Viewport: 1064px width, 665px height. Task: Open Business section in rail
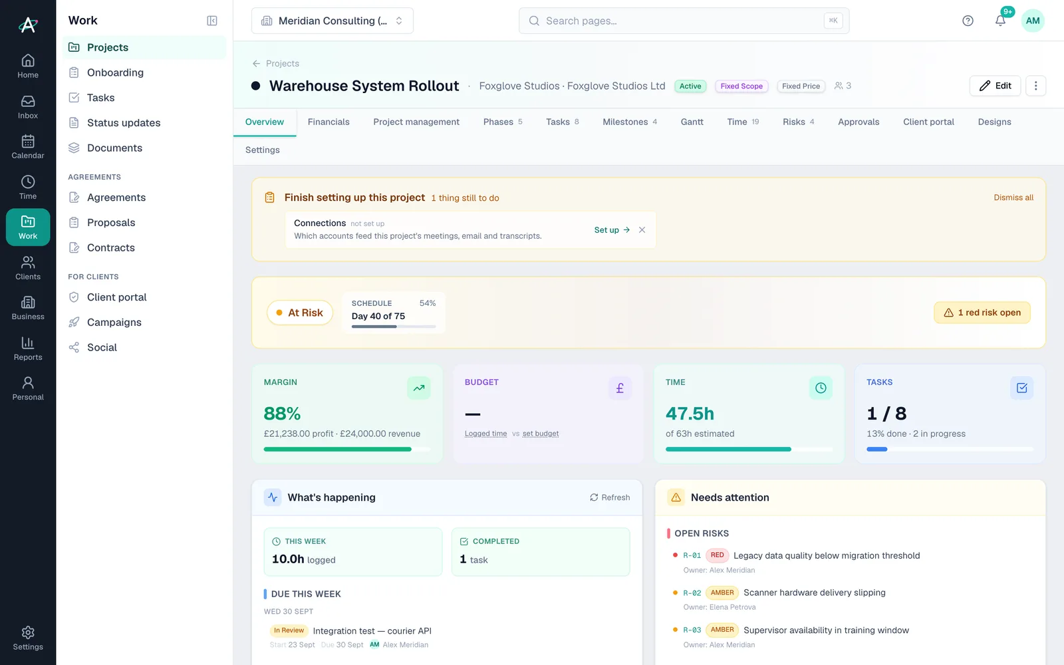coord(28,308)
